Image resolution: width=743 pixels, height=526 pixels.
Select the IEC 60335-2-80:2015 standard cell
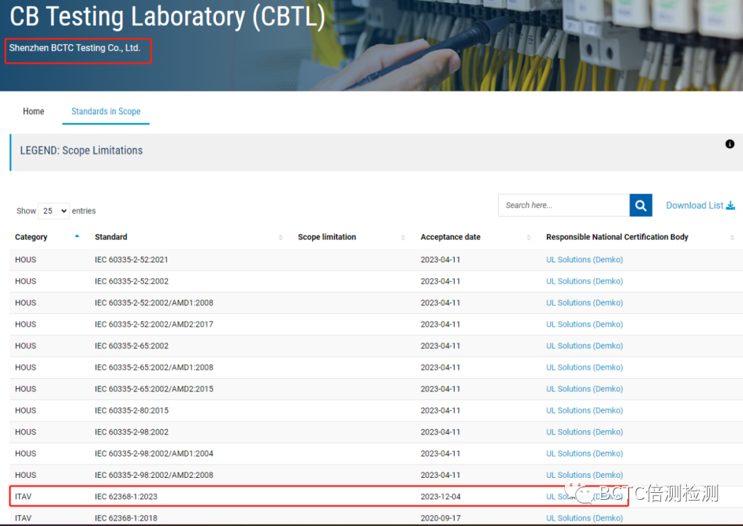click(131, 411)
